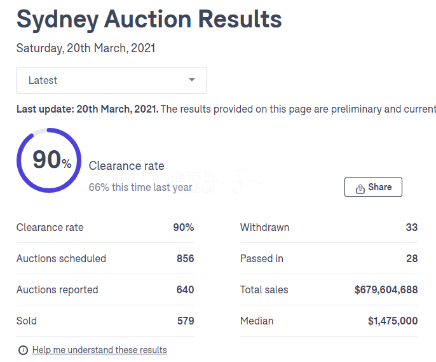Click the Sold 579 row

click(106, 321)
